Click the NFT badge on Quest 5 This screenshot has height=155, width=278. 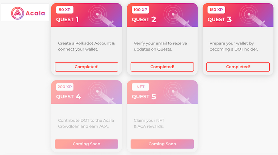coord(140,87)
